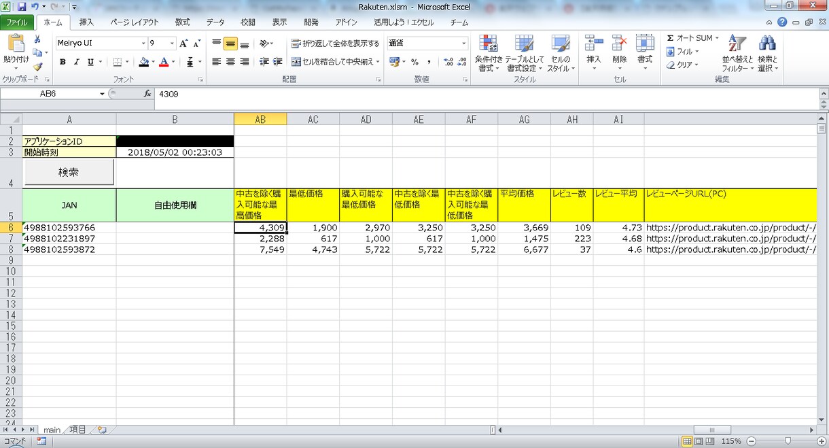829x448 pixels.
Task: Toggle Italic formatting
Action: coord(76,62)
